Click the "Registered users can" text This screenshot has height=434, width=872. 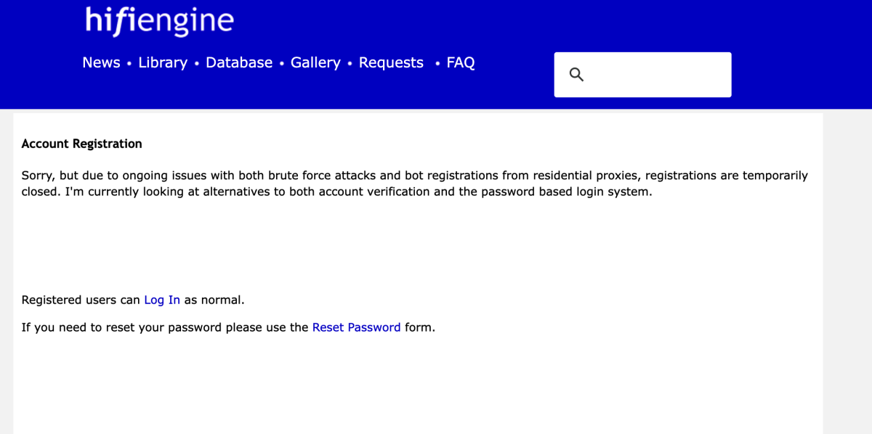[x=81, y=300]
